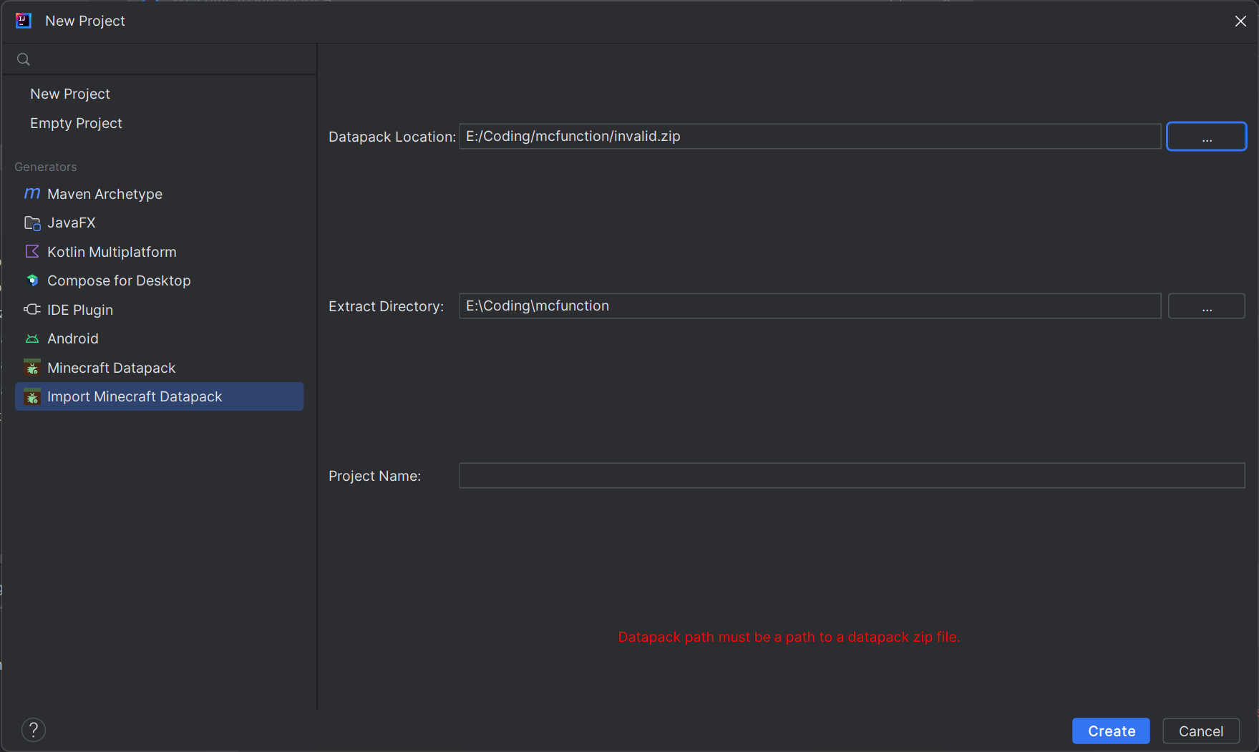
Task: Choose the IDE Plugin generator
Action: pyautogui.click(x=159, y=310)
